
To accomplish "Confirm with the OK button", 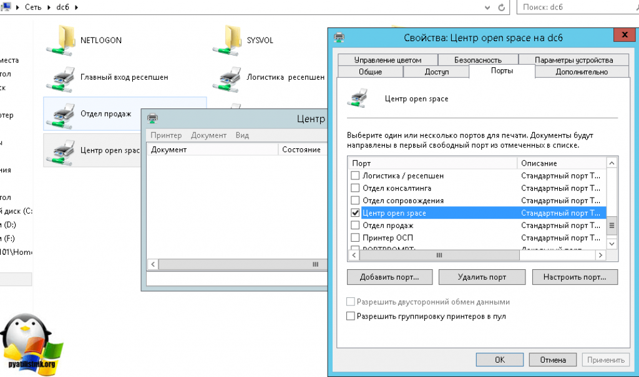I will click(500, 360).
